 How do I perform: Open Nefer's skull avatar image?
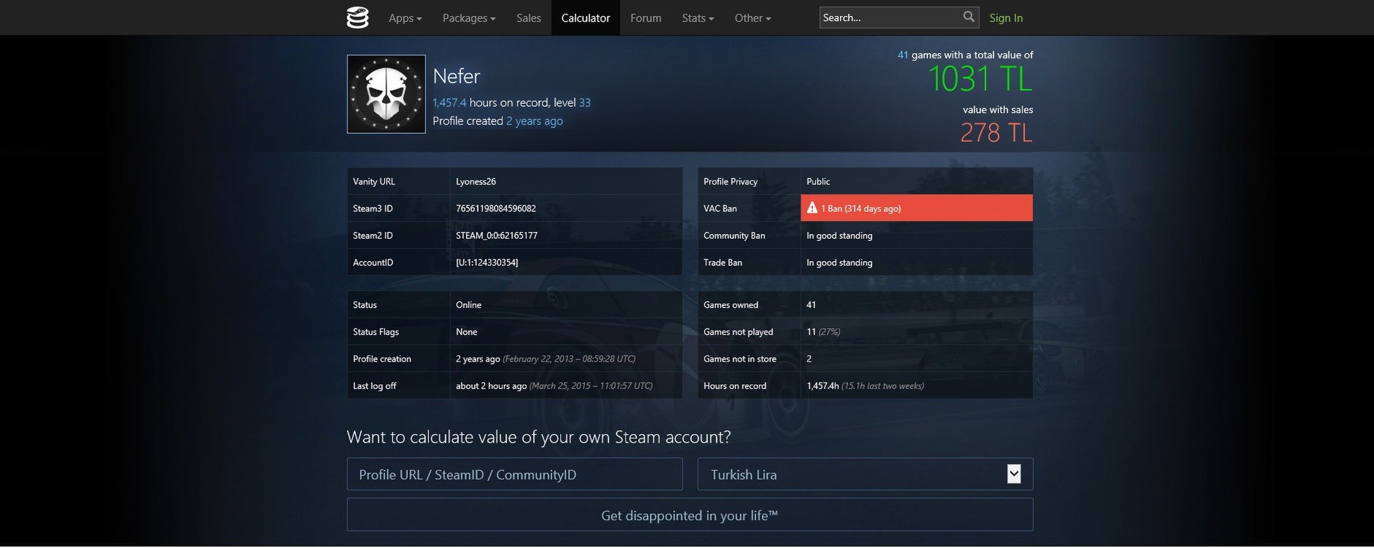coord(386,94)
